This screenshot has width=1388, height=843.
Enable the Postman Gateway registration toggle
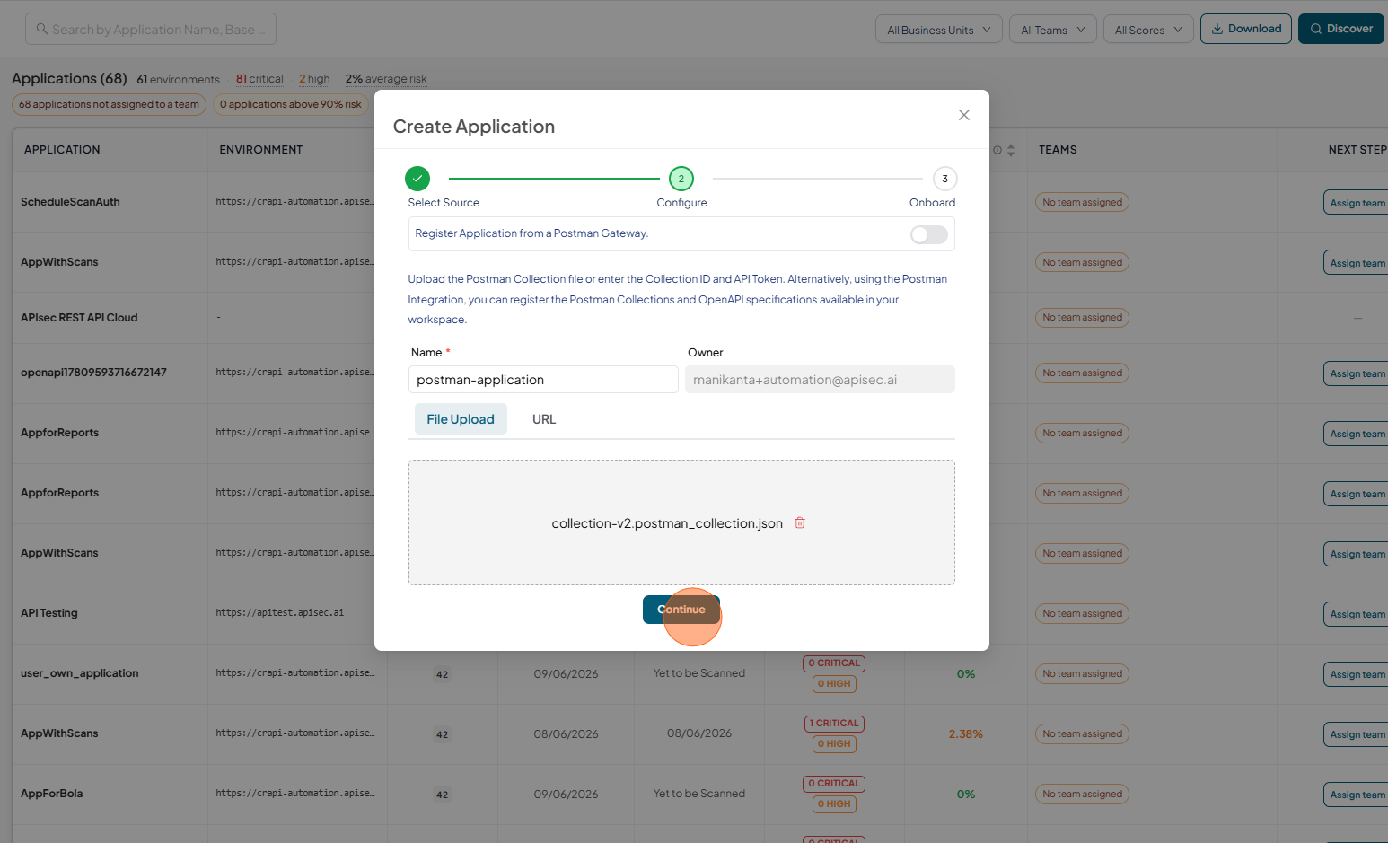click(x=929, y=234)
